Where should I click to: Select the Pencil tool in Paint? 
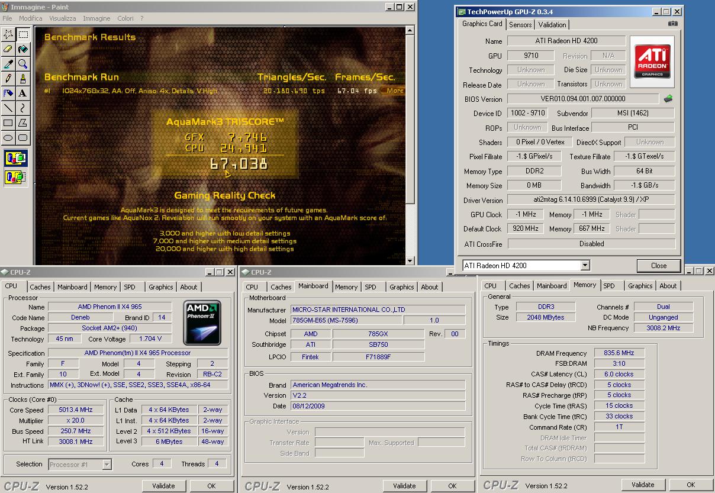click(x=8, y=79)
